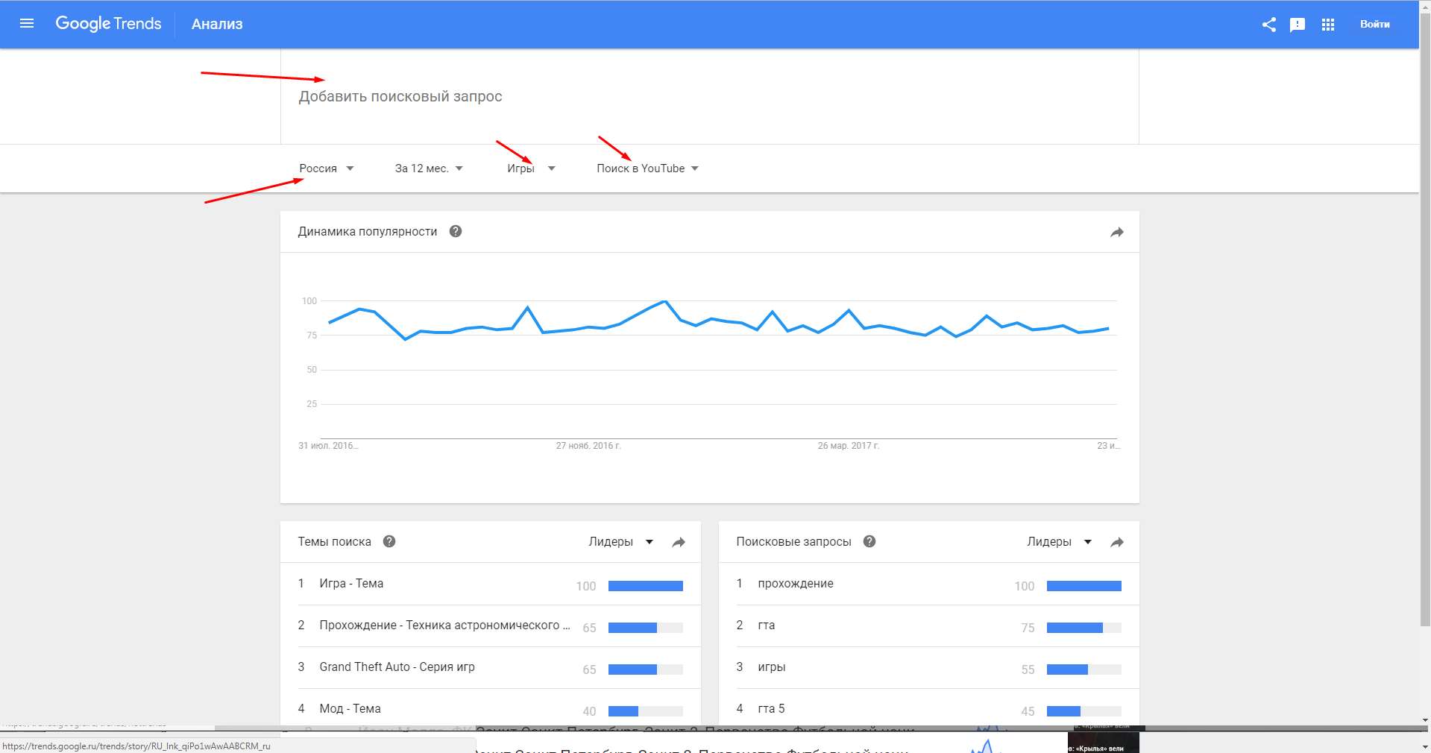Select the прохождение query row
1431x753 pixels.
tap(928, 584)
